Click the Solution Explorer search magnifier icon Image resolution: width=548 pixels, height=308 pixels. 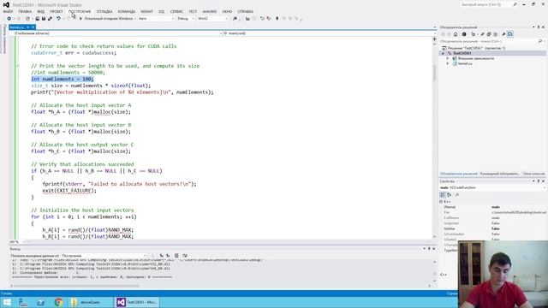coord(540,41)
